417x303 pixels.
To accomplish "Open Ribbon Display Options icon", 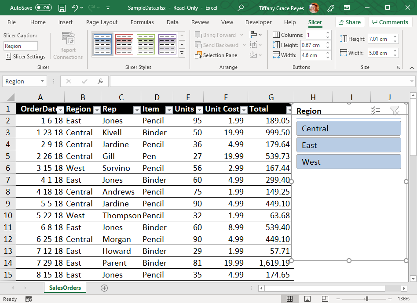I will point(347,8).
